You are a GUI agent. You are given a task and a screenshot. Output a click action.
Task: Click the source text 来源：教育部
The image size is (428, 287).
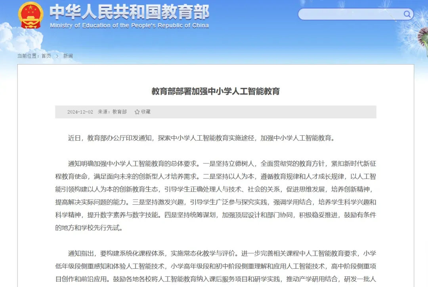(113, 112)
